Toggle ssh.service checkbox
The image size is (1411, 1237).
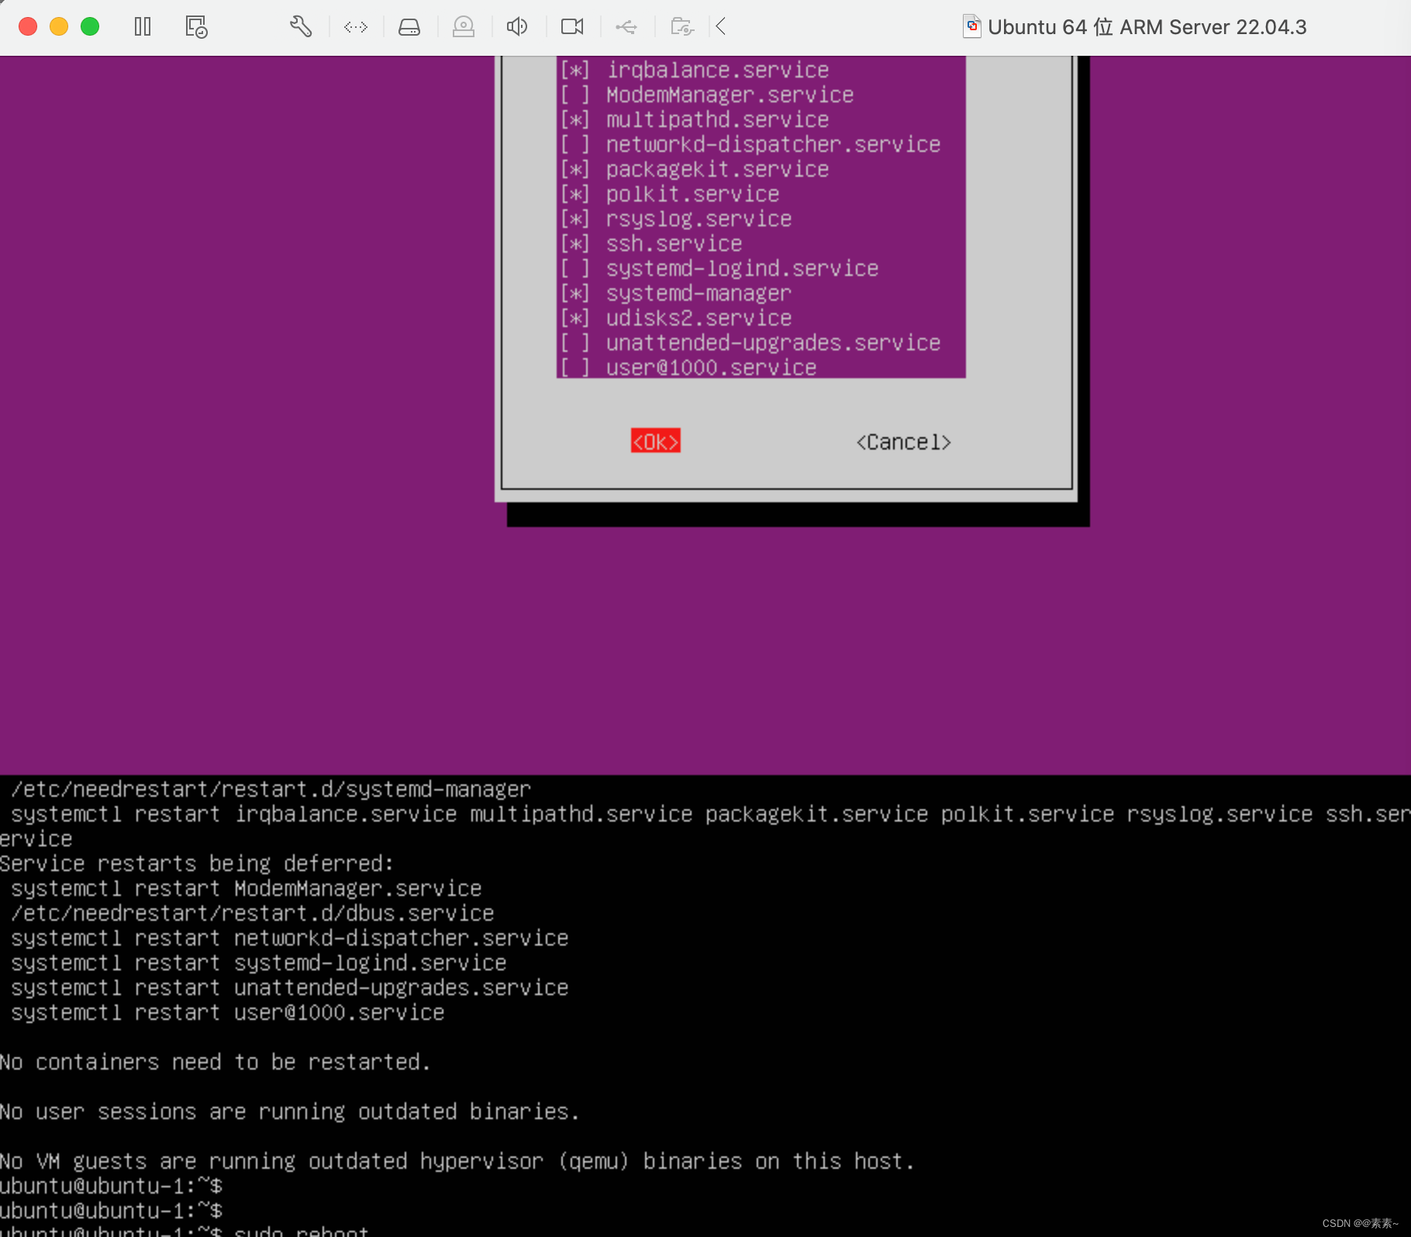point(575,244)
